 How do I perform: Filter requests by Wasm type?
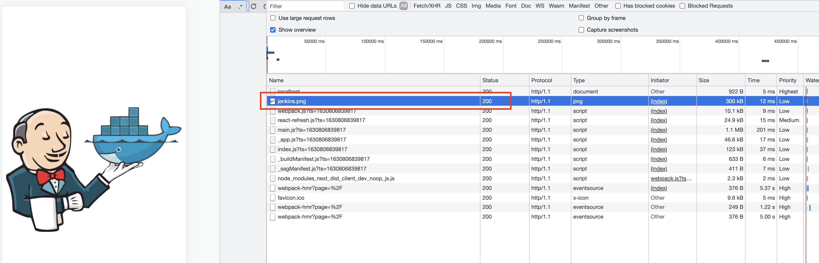(556, 6)
